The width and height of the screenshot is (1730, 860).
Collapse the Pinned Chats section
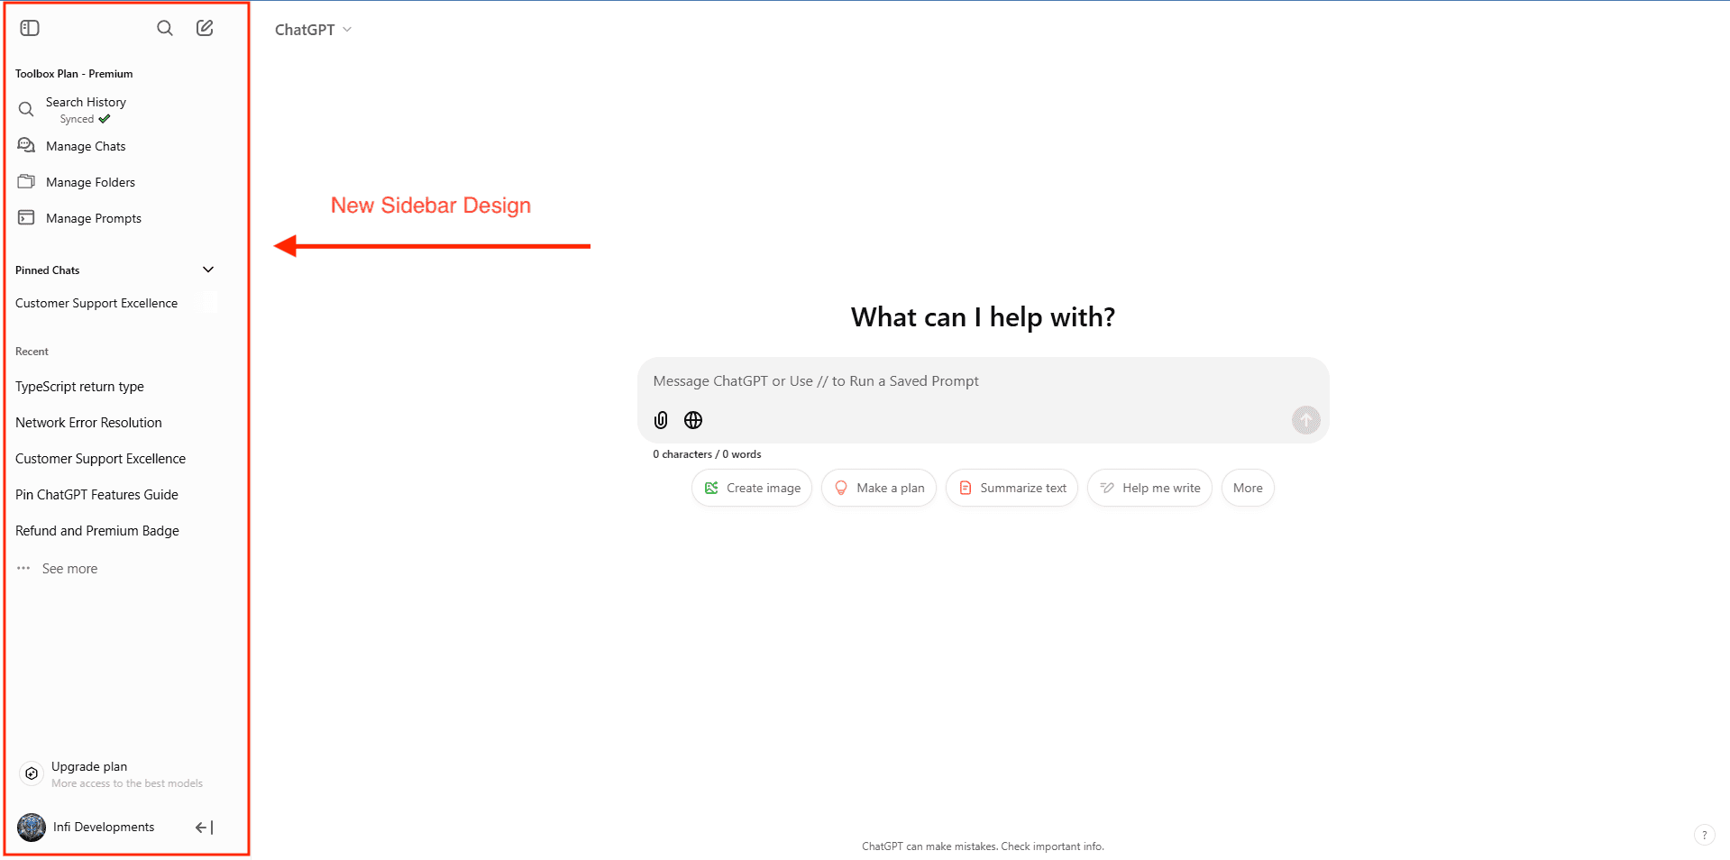(208, 270)
